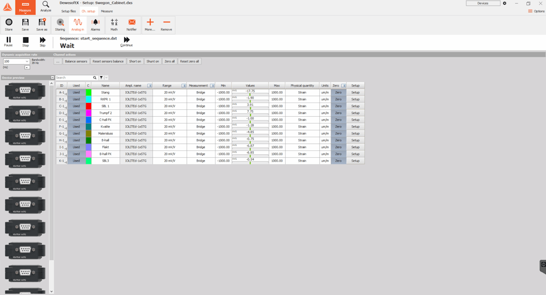Viewport: 546px width, 295px height.
Task: Open Ampl. name column options
Action: click(x=149, y=86)
